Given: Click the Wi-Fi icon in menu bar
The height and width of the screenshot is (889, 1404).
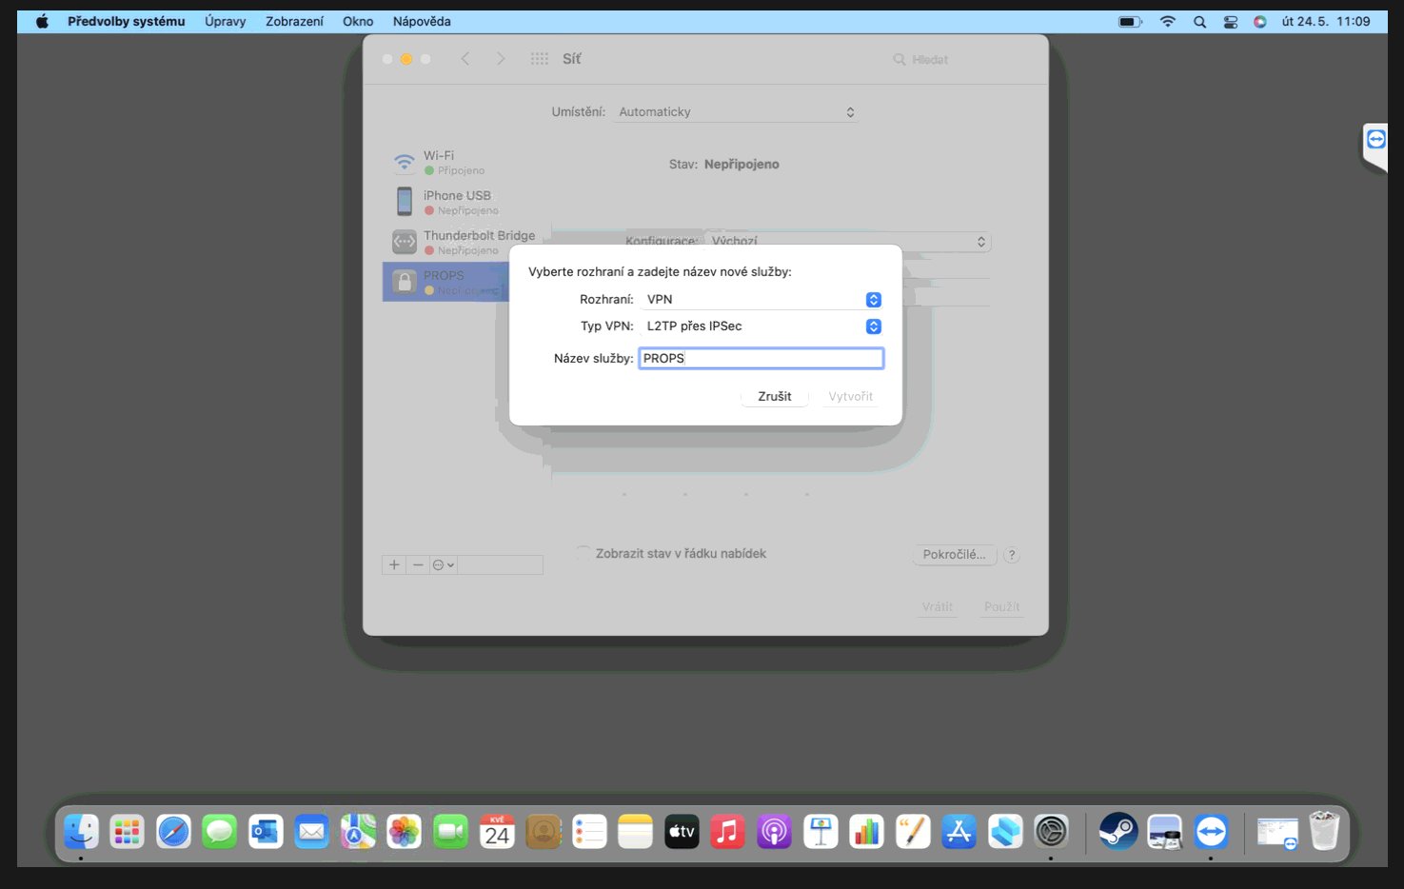Looking at the screenshot, I should click(x=1167, y=21).
